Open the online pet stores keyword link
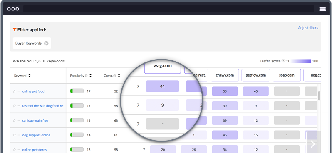 (x=34, y=150)
